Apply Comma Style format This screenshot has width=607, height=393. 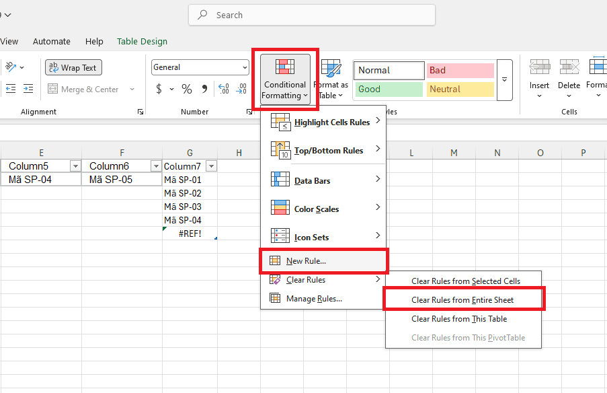pos(204,89)
